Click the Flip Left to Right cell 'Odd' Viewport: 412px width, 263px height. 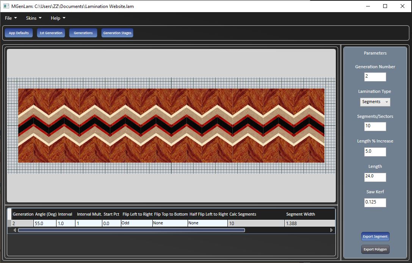[x=136, y=223]
